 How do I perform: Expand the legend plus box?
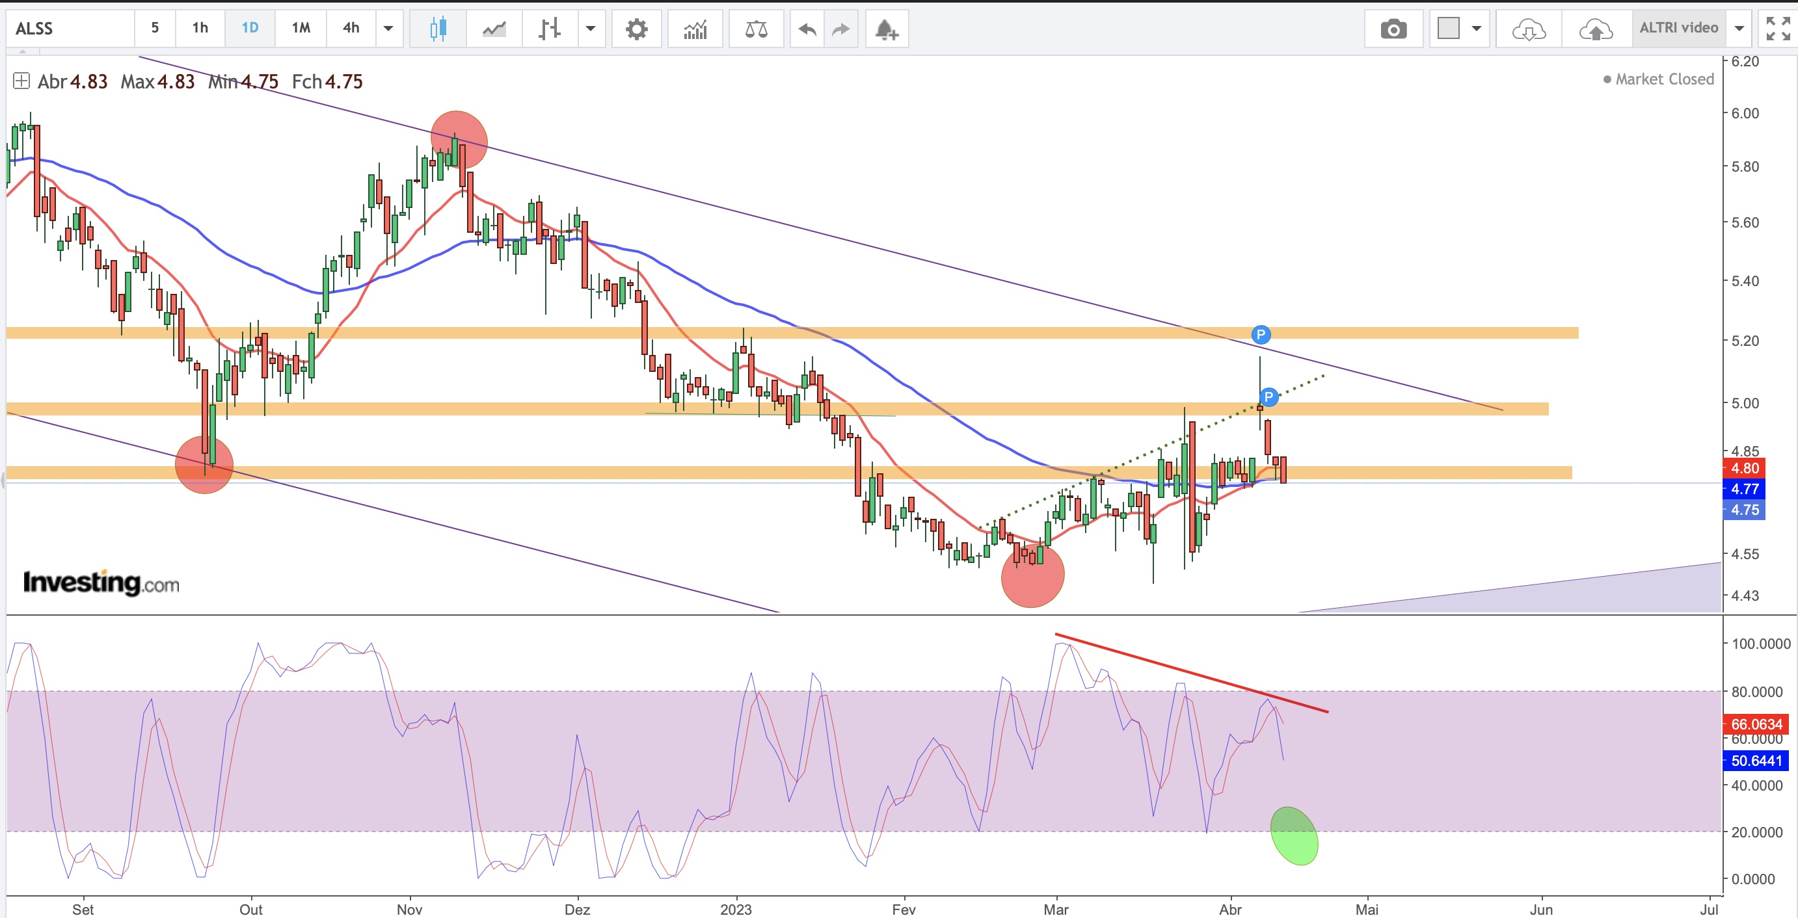21,81
